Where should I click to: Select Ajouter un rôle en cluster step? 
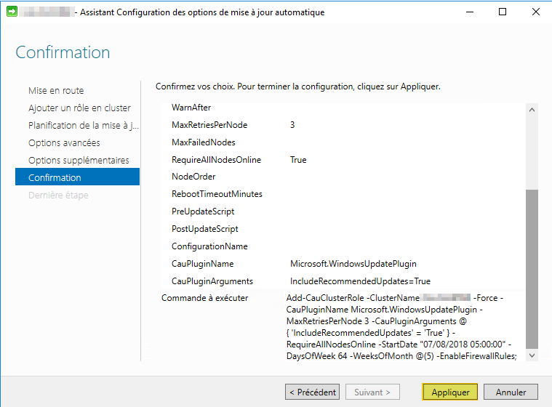coord(79,108)
